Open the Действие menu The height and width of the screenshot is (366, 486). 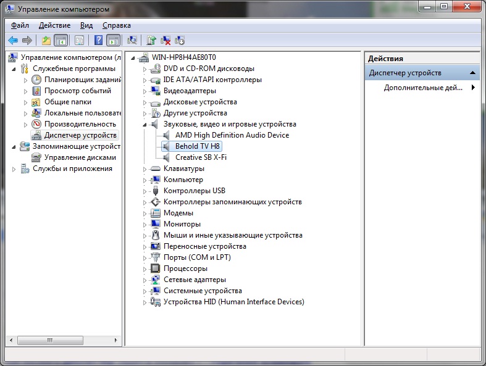(x=54, y=25)
